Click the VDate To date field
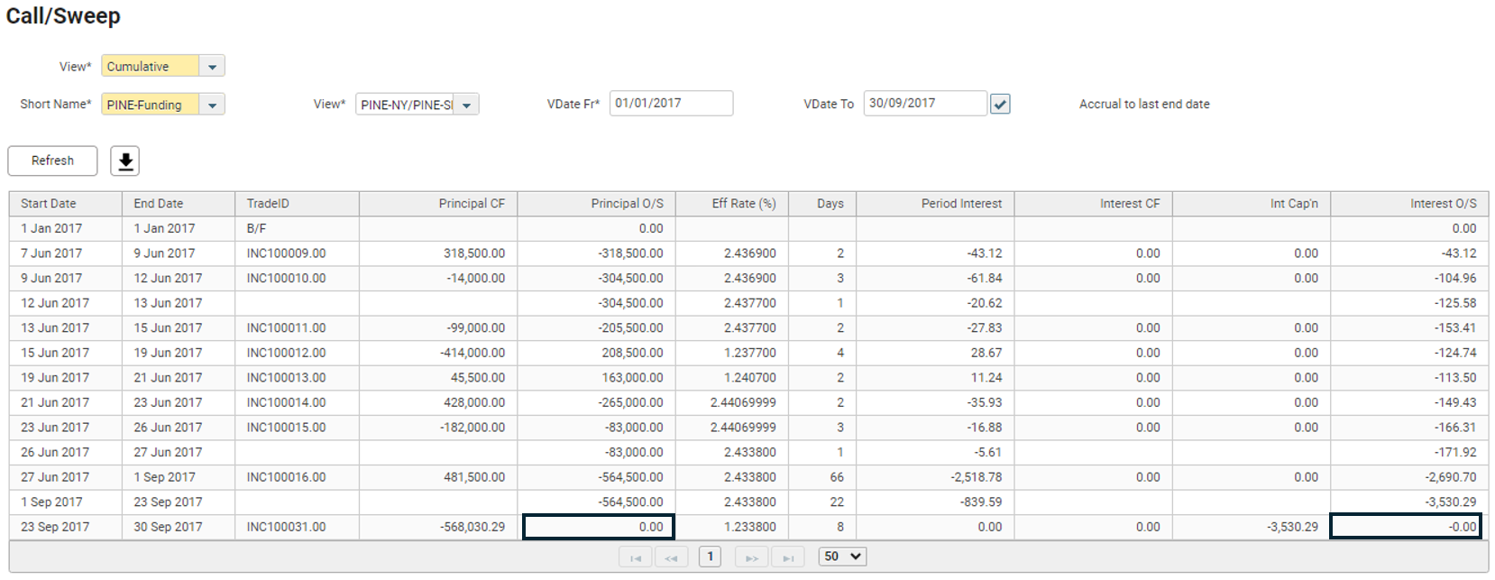 pos(924,104)
